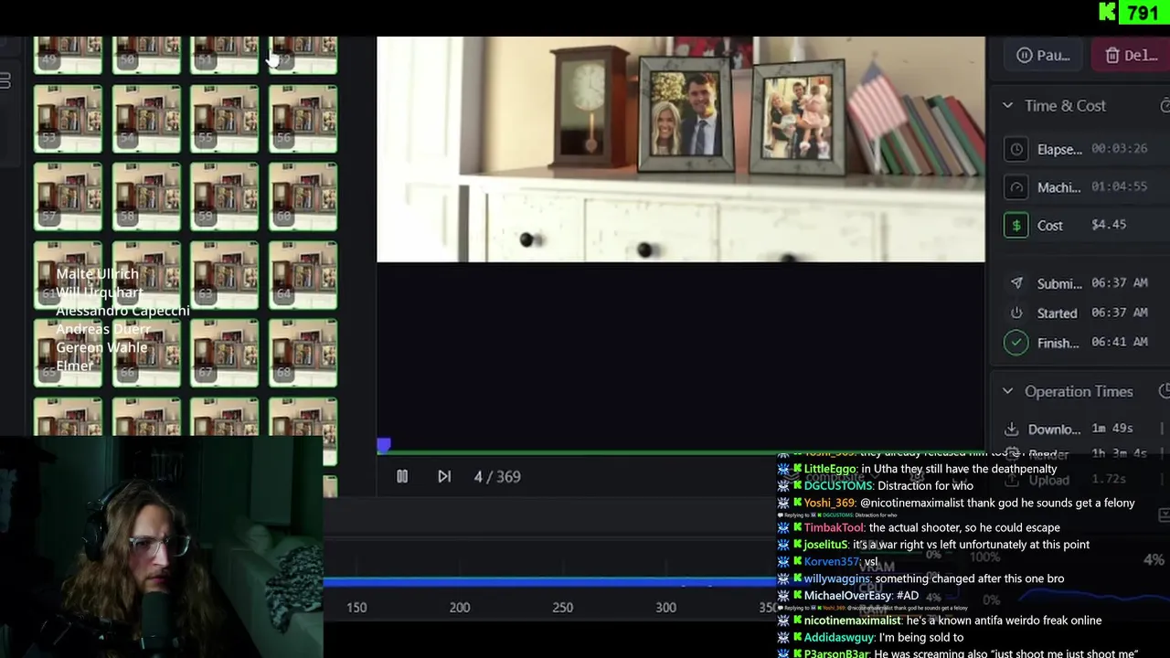Select frame thumbnail 68
The image size is (1170, 658).
click(303, 354)
